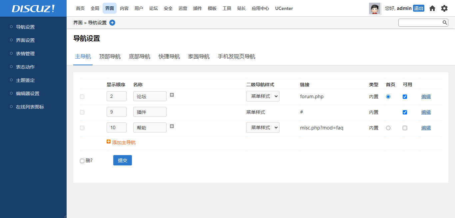Open 论坛 in top menu
The image size is (455, 218).
click(x=154, y=8)
